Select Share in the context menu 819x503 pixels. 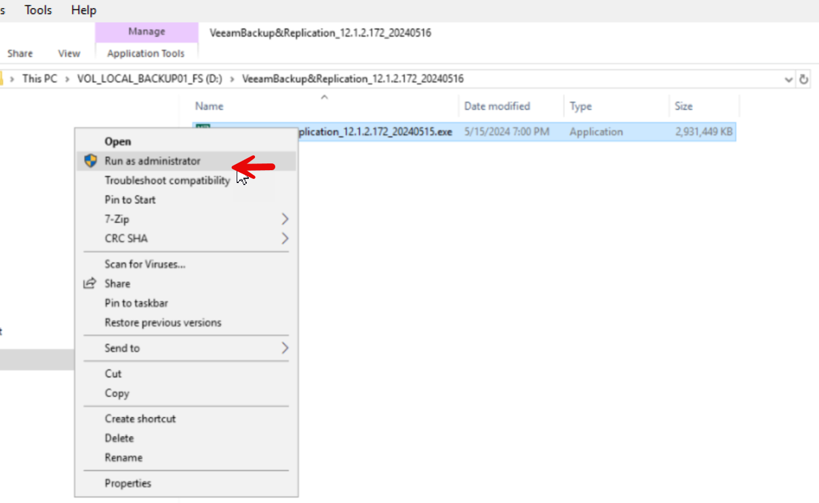(186, 283)
